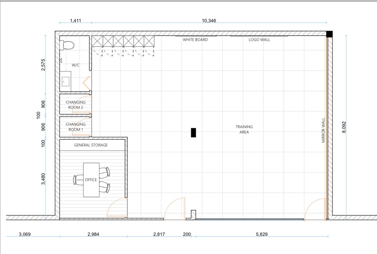The width and height of the screenshot is (377, 254).
Task: Click the 906 dimension beside Changing Room 1
Action: [x=43, y=127]
